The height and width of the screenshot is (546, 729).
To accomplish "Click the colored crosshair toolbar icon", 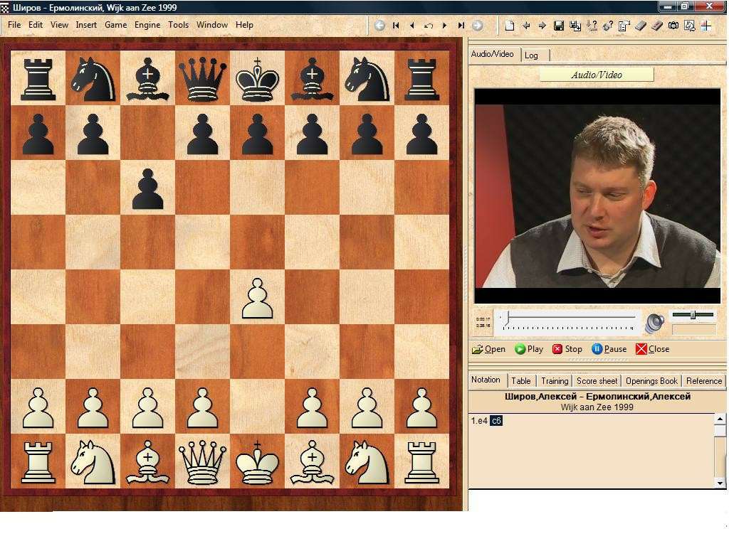I will click(x=706, y=26).
